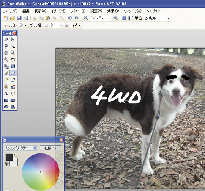205x191 pixels.
Task: Open the 編集 menu
Action: tap(26, 11)
